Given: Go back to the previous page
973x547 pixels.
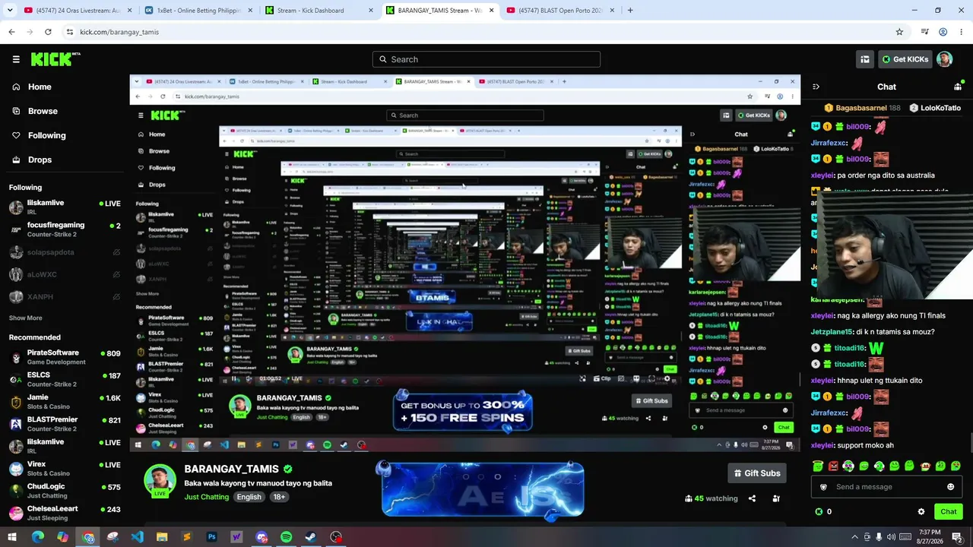Looking at the screenshot, I should 11,32.
